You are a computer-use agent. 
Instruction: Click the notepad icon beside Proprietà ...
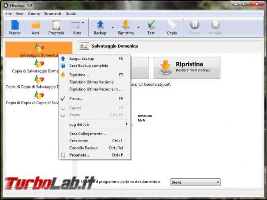coord(63,155)
